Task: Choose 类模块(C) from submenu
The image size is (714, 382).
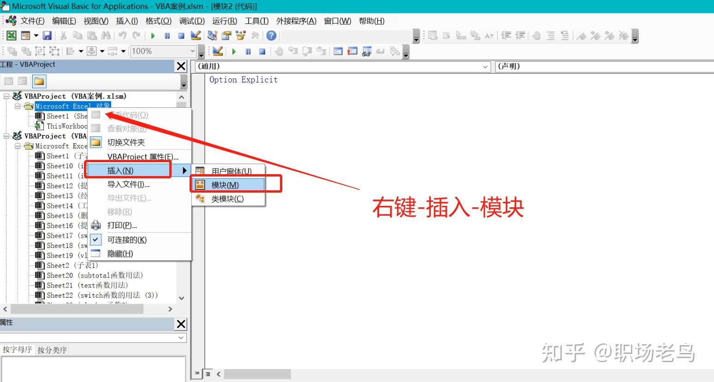Action: tap(228, 199)
